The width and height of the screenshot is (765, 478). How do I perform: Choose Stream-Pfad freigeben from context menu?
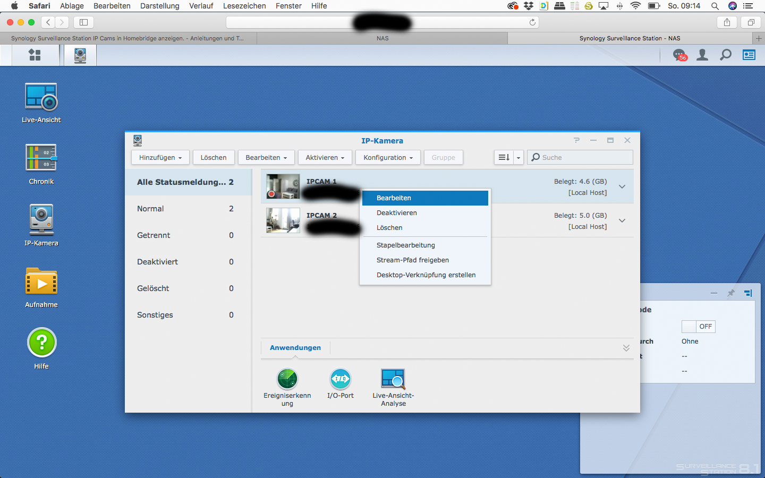pos(413,260)
